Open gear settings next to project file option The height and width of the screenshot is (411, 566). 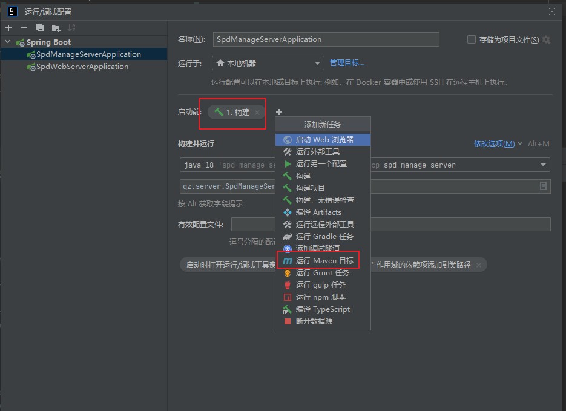547,40
